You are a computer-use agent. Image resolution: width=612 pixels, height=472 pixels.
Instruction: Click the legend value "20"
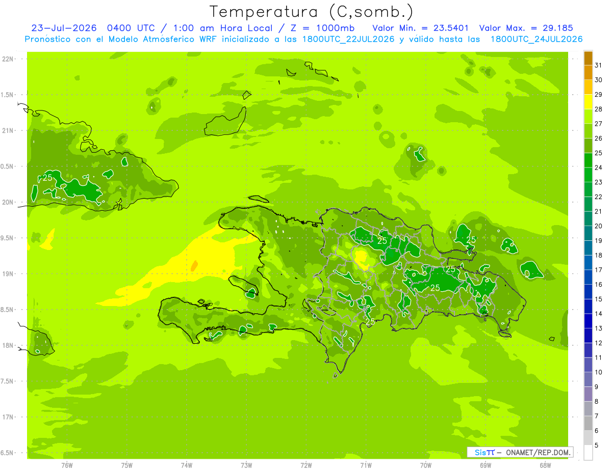[x=599, y=226]
